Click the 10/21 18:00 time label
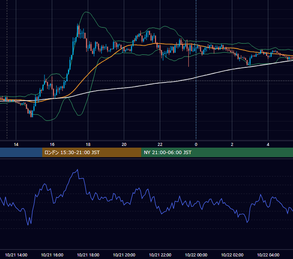 88,255
